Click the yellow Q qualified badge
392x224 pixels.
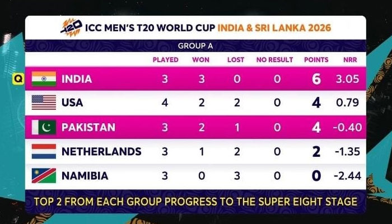[x=18, y=80]
